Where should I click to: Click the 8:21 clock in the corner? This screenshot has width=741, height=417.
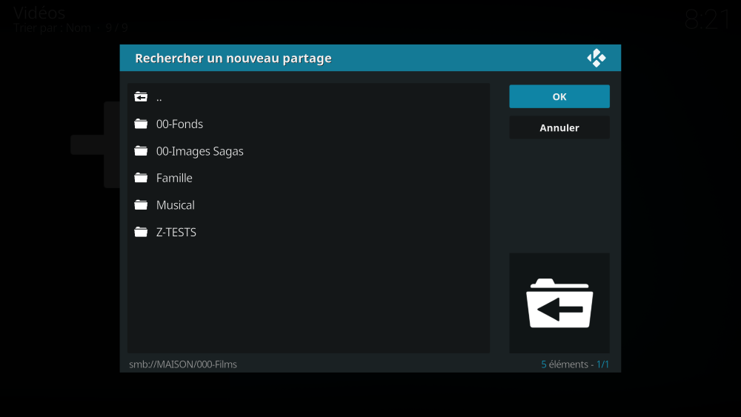708,19
